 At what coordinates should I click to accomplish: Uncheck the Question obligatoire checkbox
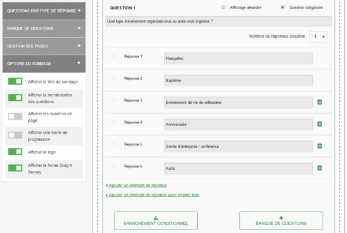pyautogui.click(x=283, y=8)
